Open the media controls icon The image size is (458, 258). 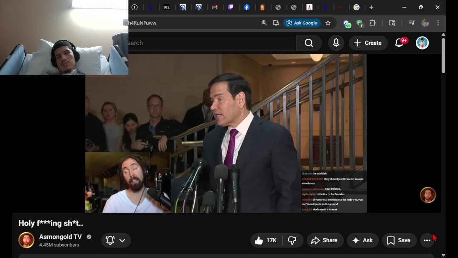(x=412, y=23)
